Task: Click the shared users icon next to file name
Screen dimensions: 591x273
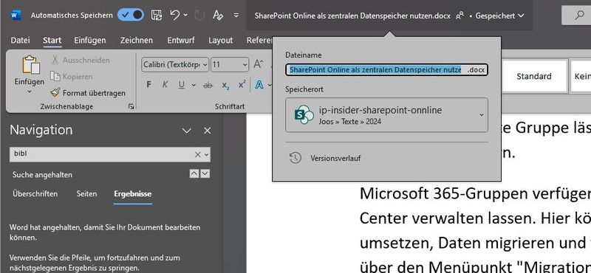Action: point(460,15)
